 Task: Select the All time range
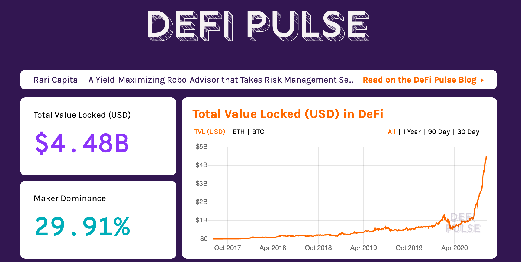pyautogui.click(x=392, y=132)
